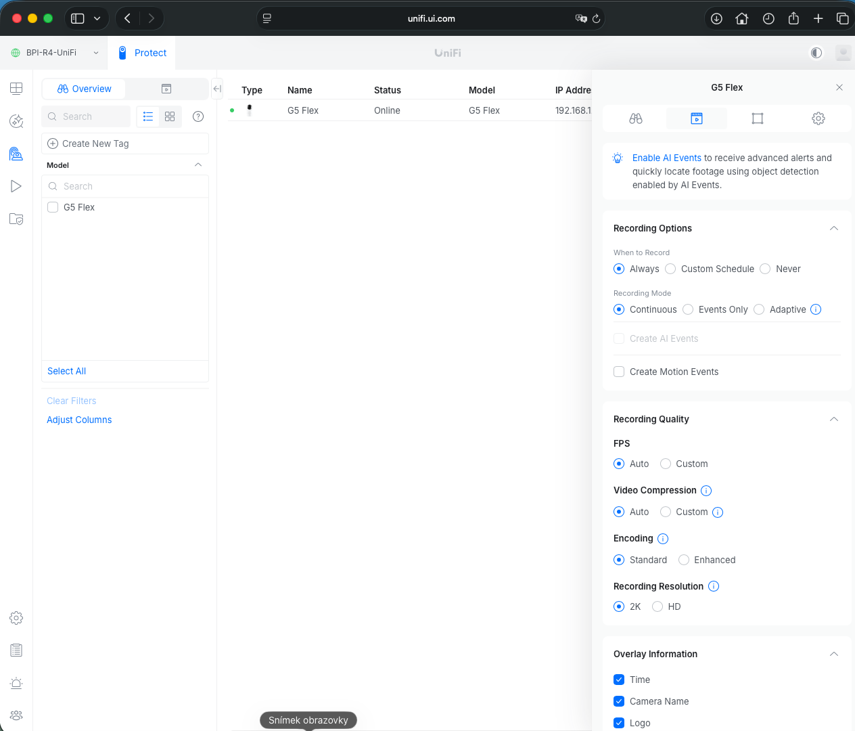Open the Protect application tab

point(142,53)
